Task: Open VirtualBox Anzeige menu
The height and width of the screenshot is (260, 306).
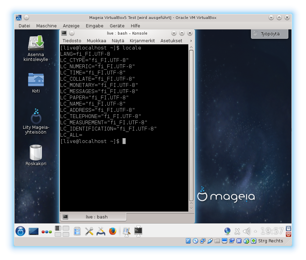Action: (x=71, y=26)
